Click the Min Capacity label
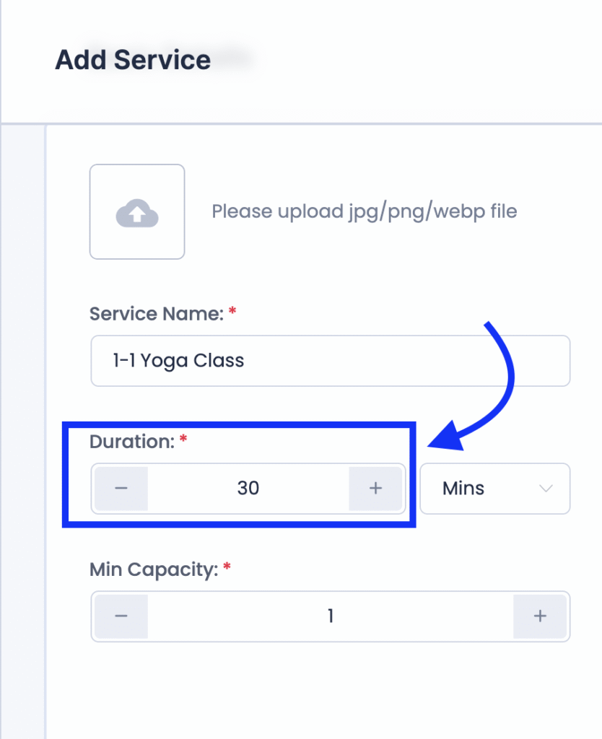602x739 pixels. click(153, 569)
